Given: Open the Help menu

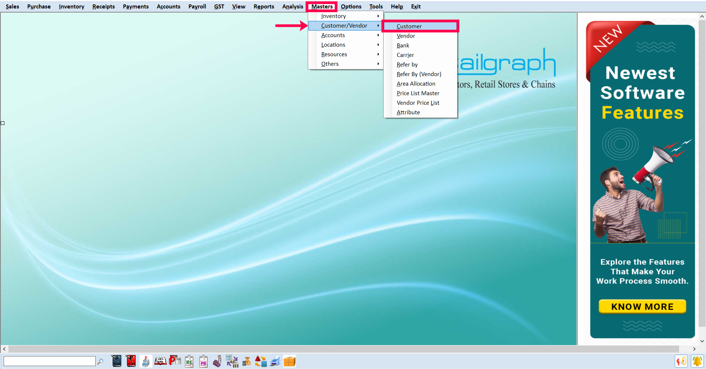Looking at the screenshot, I should pyautogui.click(x=397, y=7).
